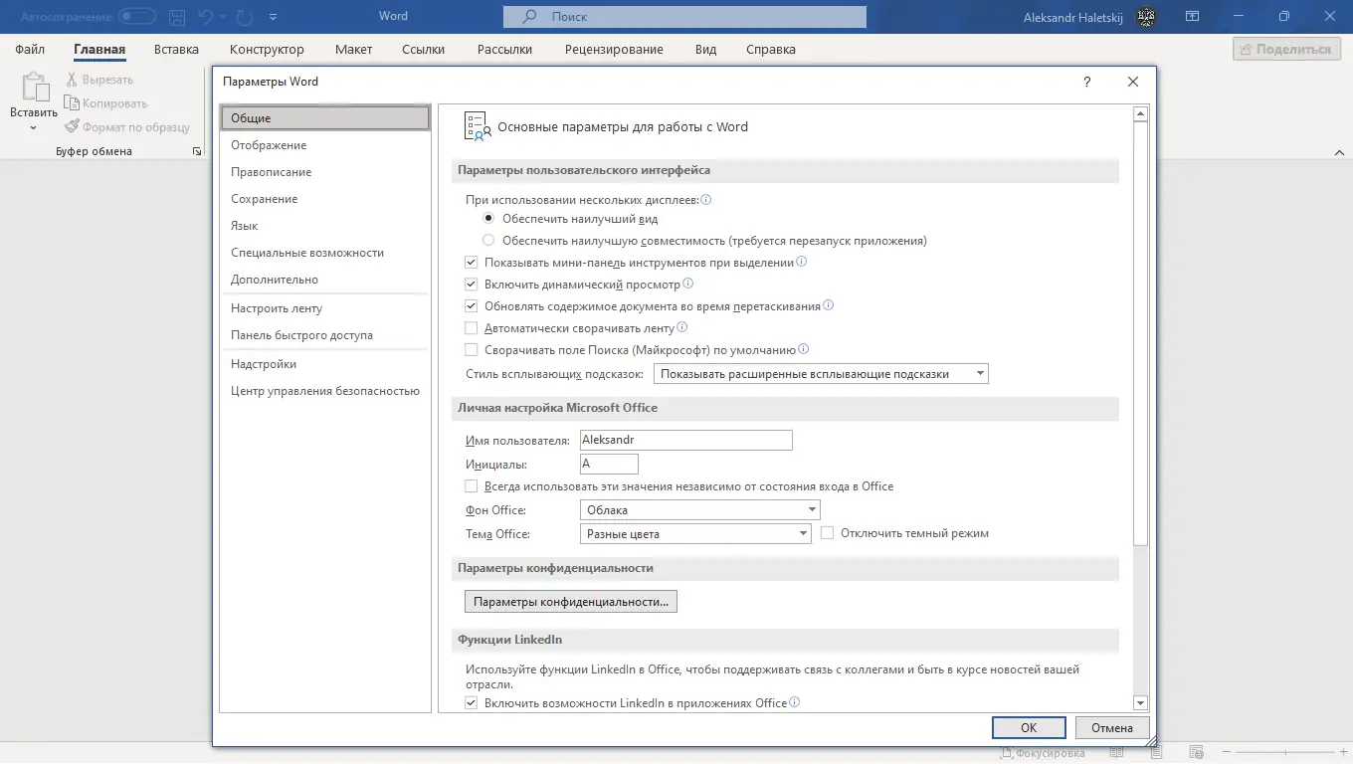The height and width of the screenshot is (764, 1353).
Task: Click the dialog help question mark icon
Action: [x=1086, y=82]
